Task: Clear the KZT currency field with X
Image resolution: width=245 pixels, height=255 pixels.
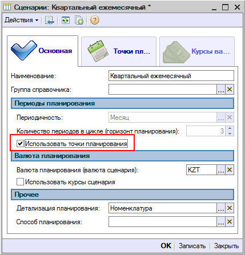Action: coord(230,169)
